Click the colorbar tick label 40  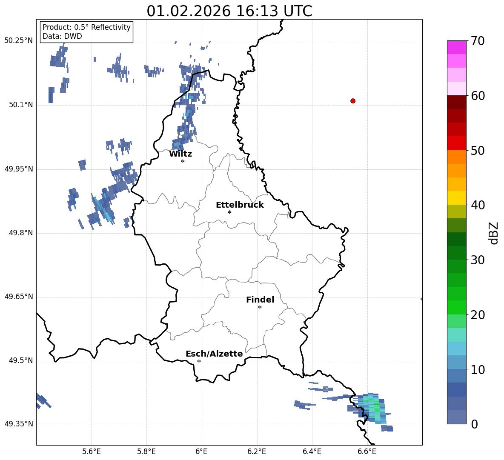coord(478,205)
